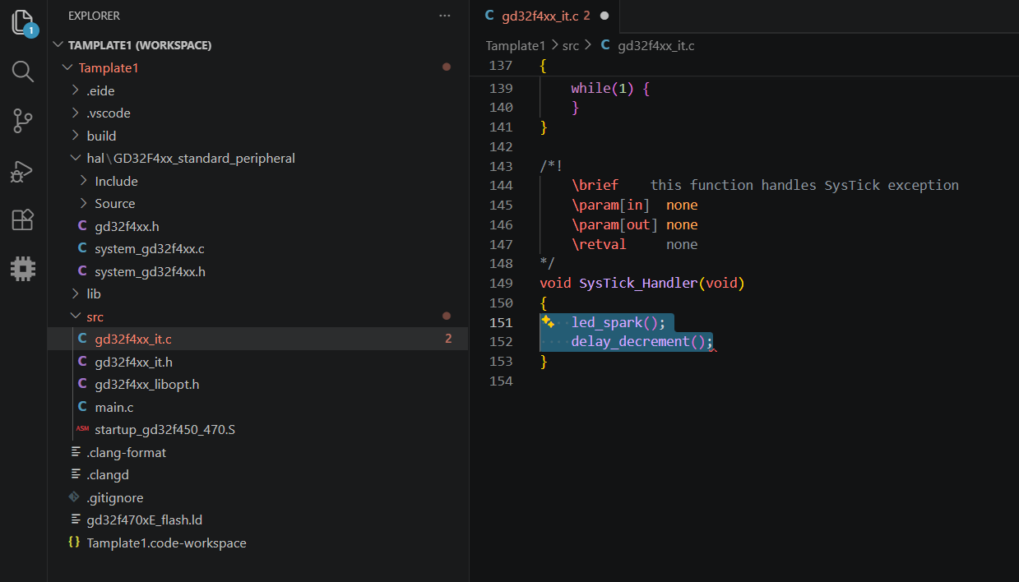
Task: Expand the Include folder
Action: point(84,181)
